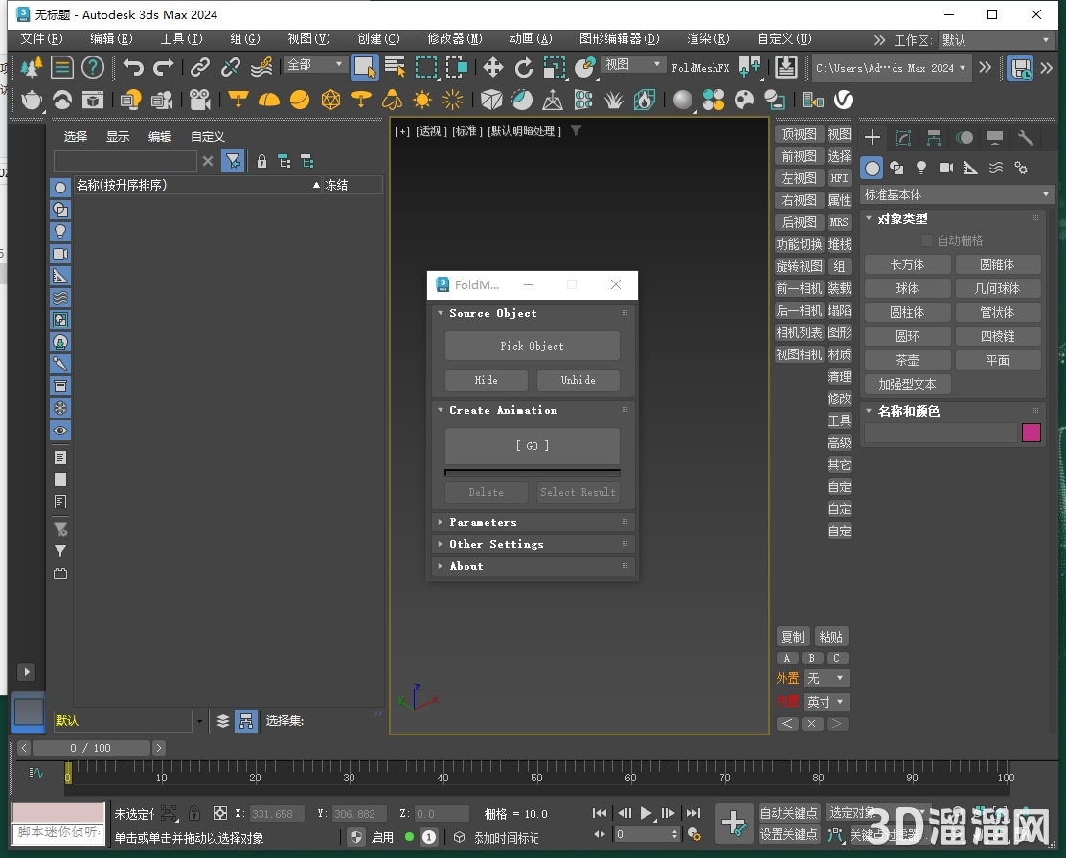The image size is (1066, 858).
Task: Open the 文件(F) menu
Action: click(x=41, y=38)
